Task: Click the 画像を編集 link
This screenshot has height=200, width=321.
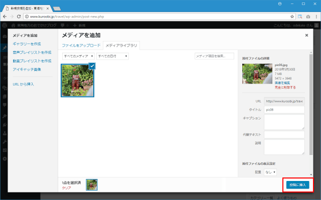Action: [x=270, y=82]
